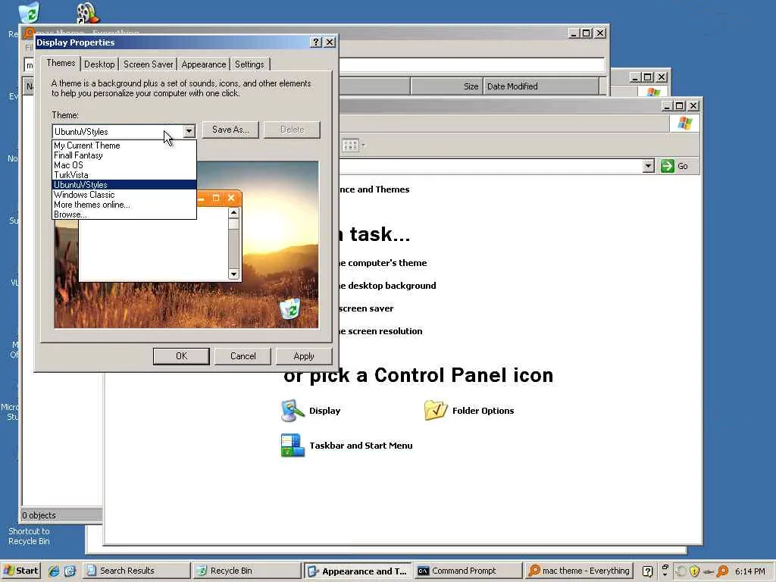Click the Cancel button
The width and height of the screenshot is (776, 582).
(x=242, y=356)
